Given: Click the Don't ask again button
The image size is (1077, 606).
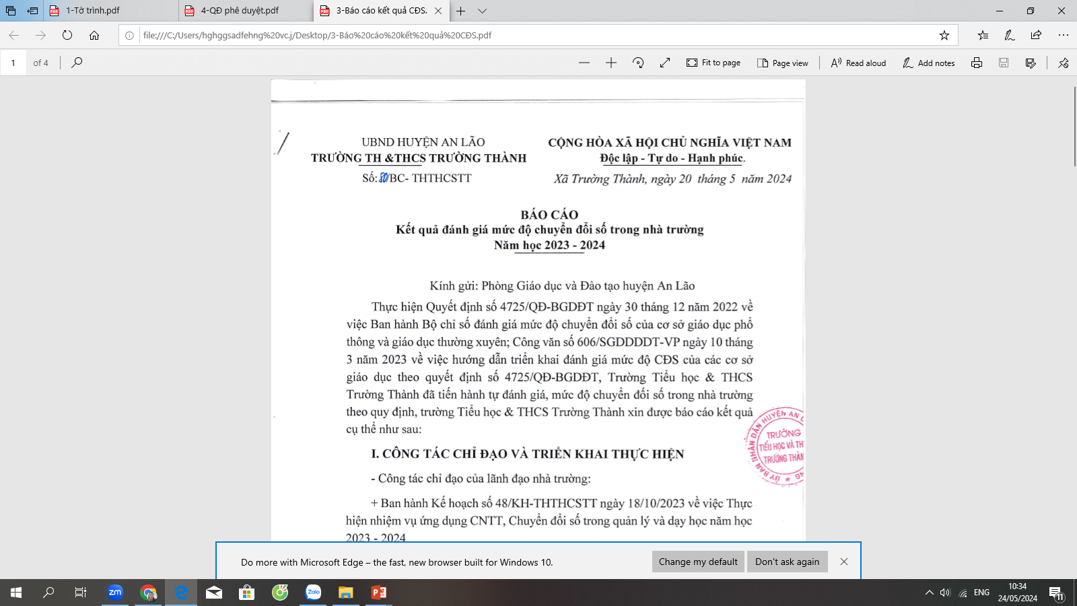Looking at the screenshot, I should (787, 562).
